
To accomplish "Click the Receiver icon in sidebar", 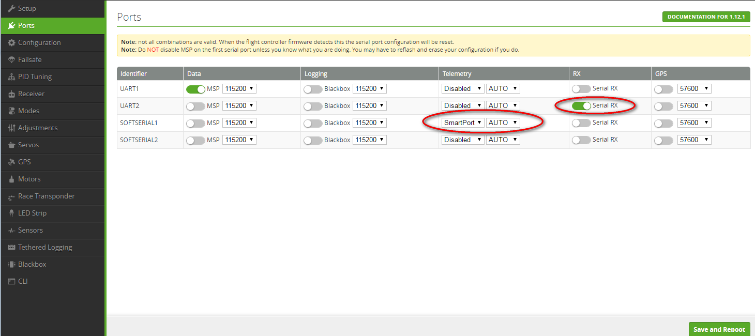I will pyautogui.click(x=11, y=94).
